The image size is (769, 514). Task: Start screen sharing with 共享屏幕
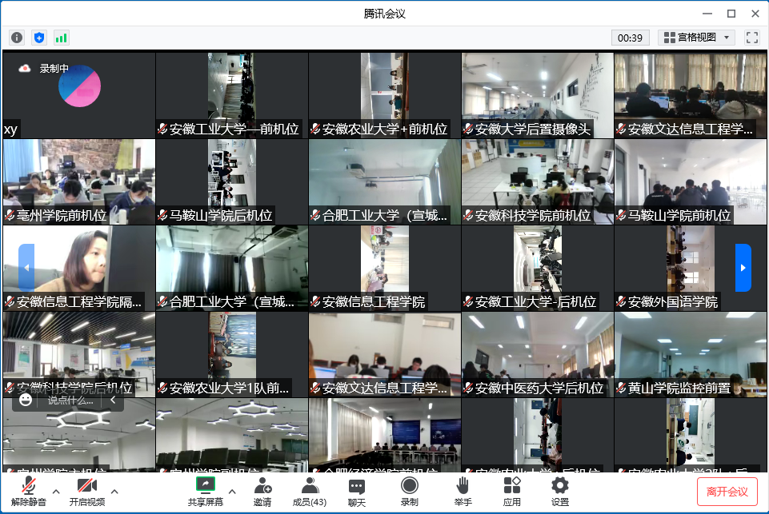pos(206,492)
